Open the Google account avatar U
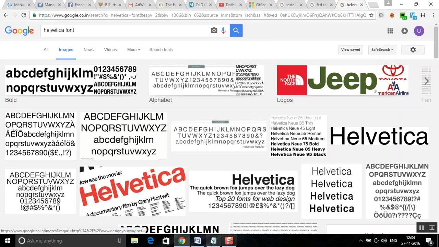Image resolution: width=439 pixels, height=247 pixels. coord(419,31)
